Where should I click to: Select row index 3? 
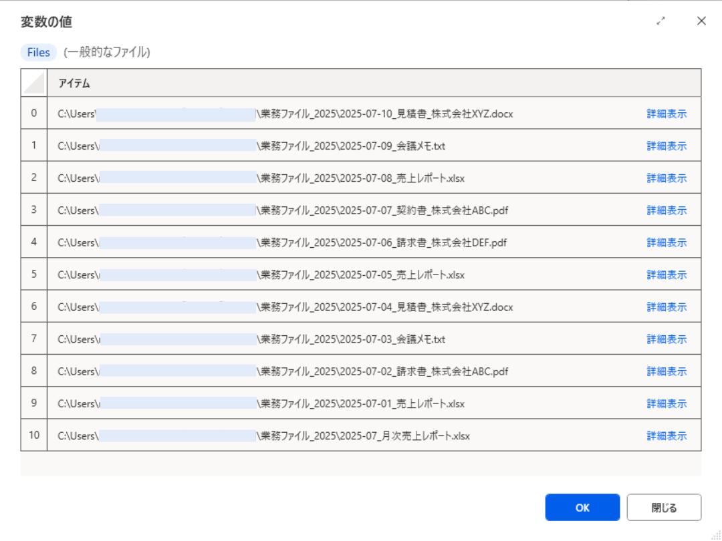[x=34, y=210]
